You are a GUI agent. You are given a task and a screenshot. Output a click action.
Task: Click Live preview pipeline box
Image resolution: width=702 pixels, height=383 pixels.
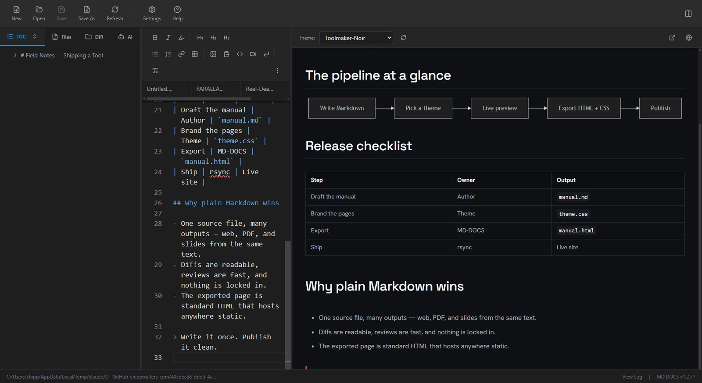499,108
